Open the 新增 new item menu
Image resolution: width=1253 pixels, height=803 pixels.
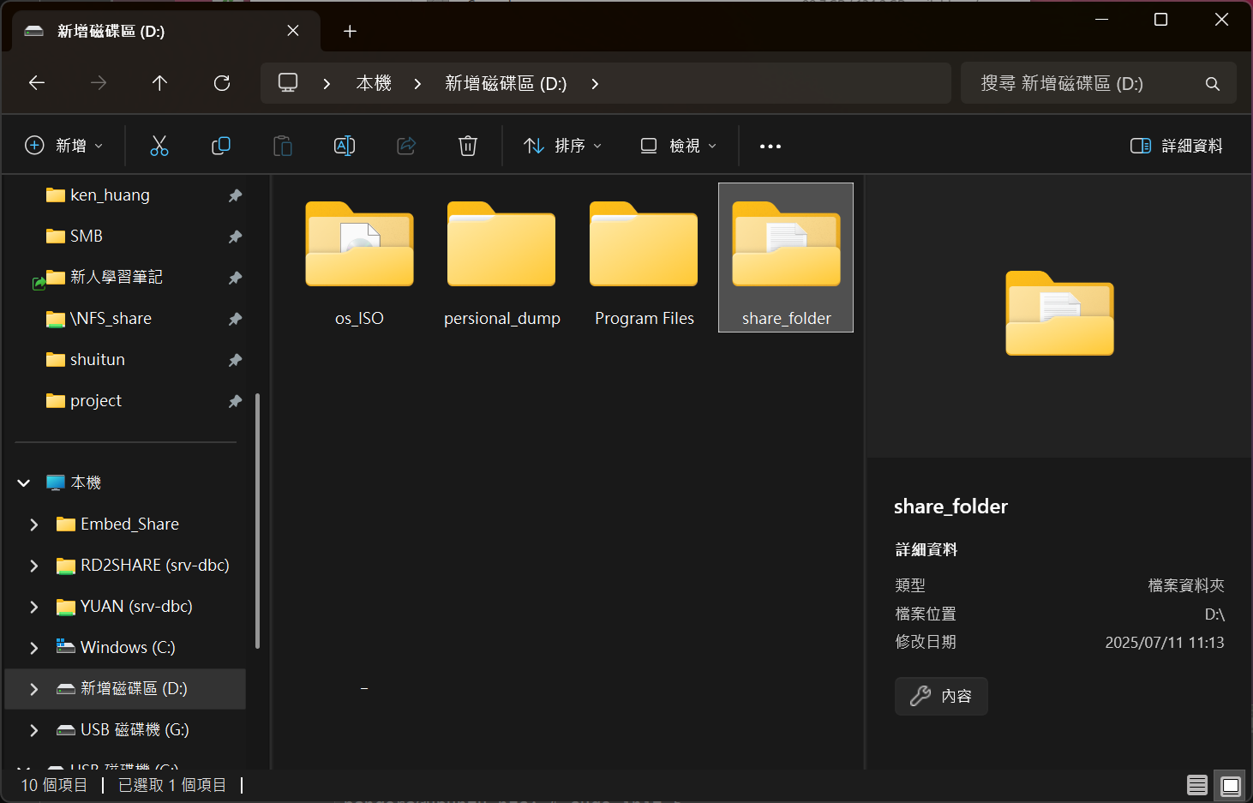pyautogui.click(x=64, y=146)
